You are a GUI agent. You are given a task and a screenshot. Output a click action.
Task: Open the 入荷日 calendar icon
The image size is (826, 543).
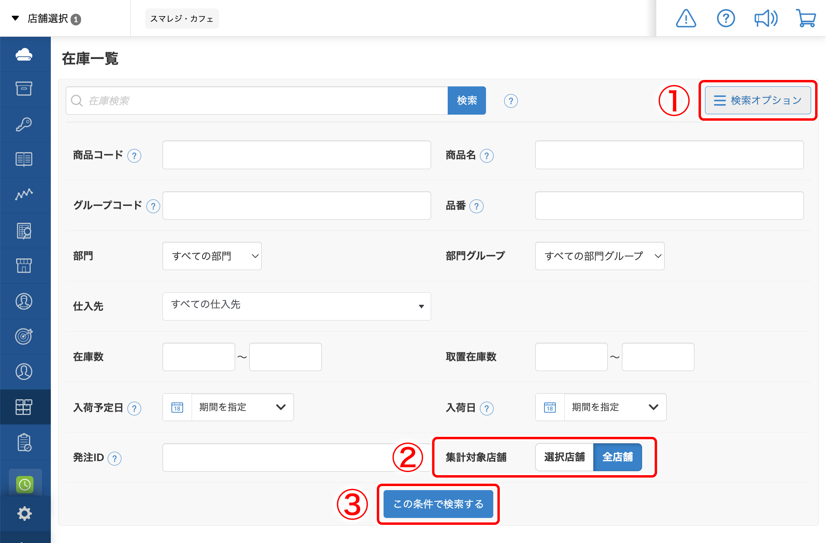[x=550, y=407]
